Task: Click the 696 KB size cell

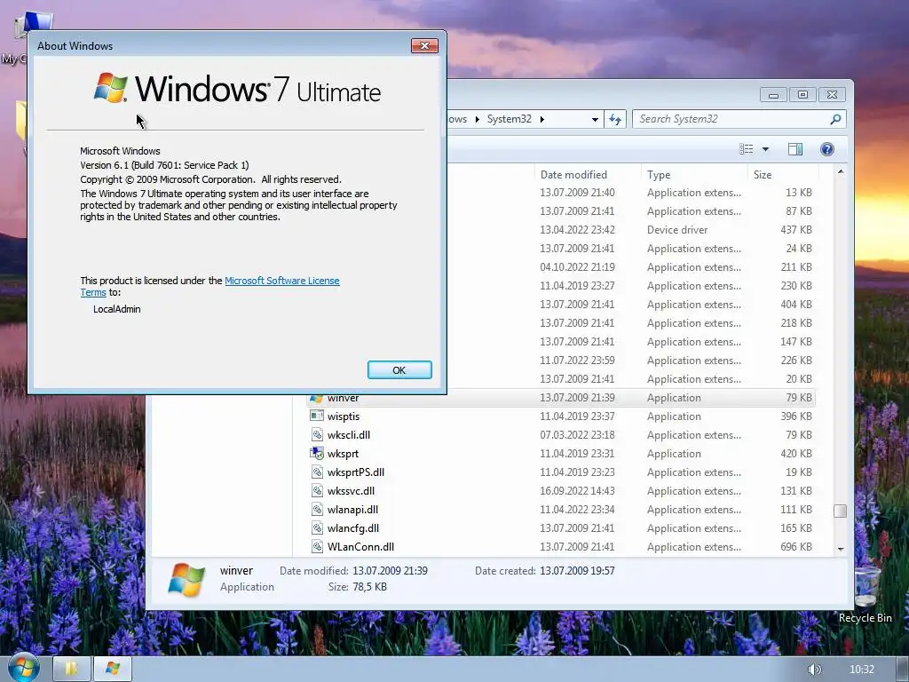Action: (796, 546)
